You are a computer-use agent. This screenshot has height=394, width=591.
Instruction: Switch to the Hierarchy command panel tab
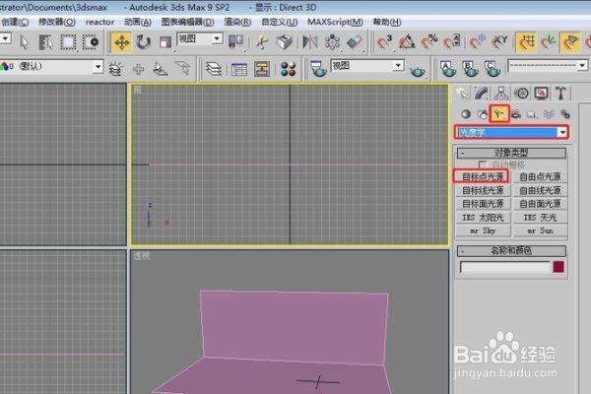[x=501, y=94]
